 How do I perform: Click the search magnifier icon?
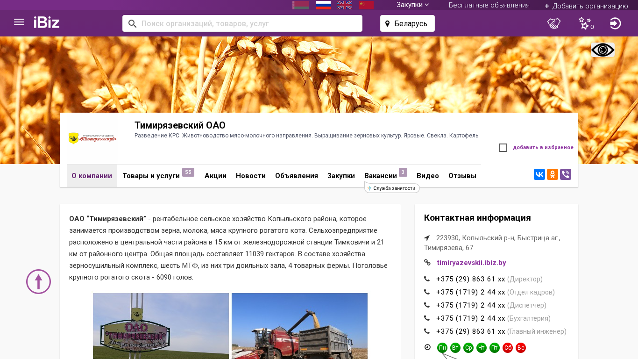click(x=132, y=23)
